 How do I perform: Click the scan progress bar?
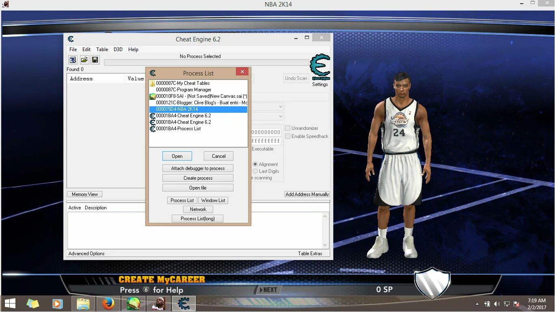tap(207, 62)
